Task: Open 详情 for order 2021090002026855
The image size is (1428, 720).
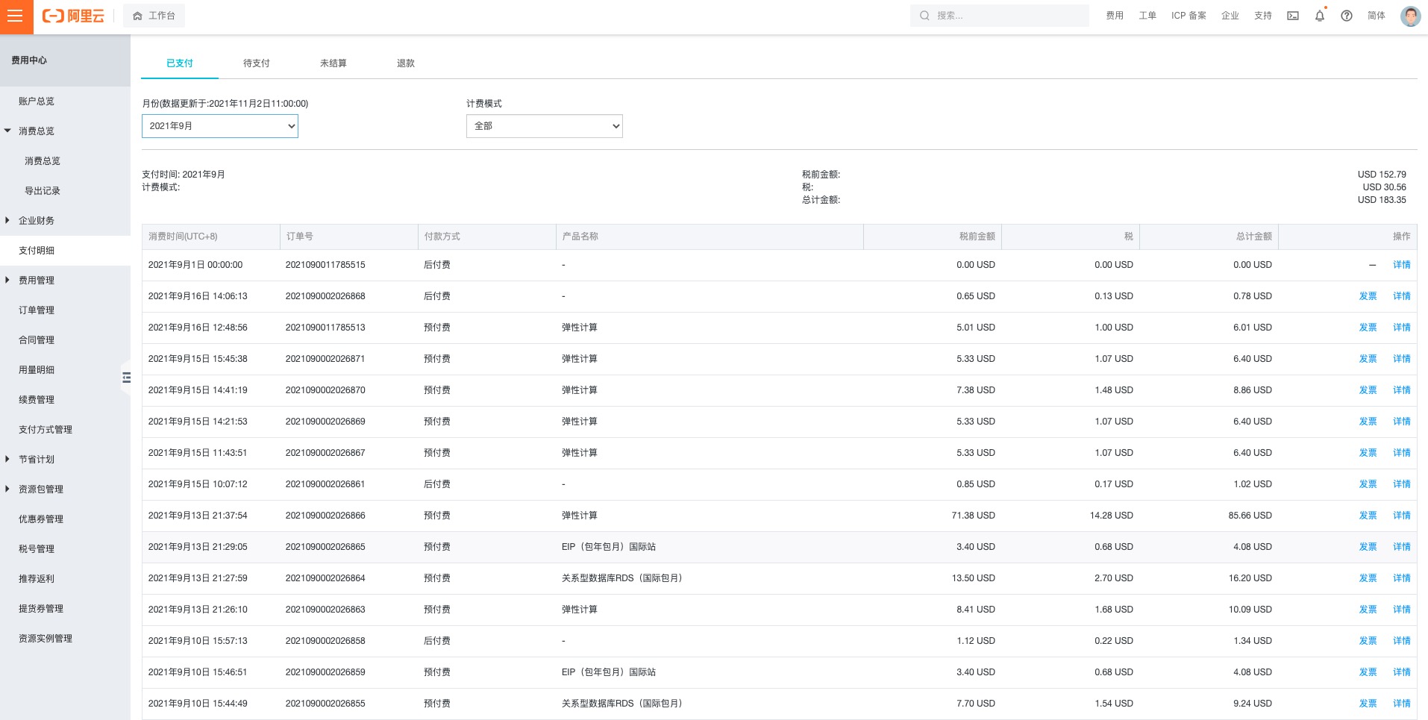Action: [1401, 704]
